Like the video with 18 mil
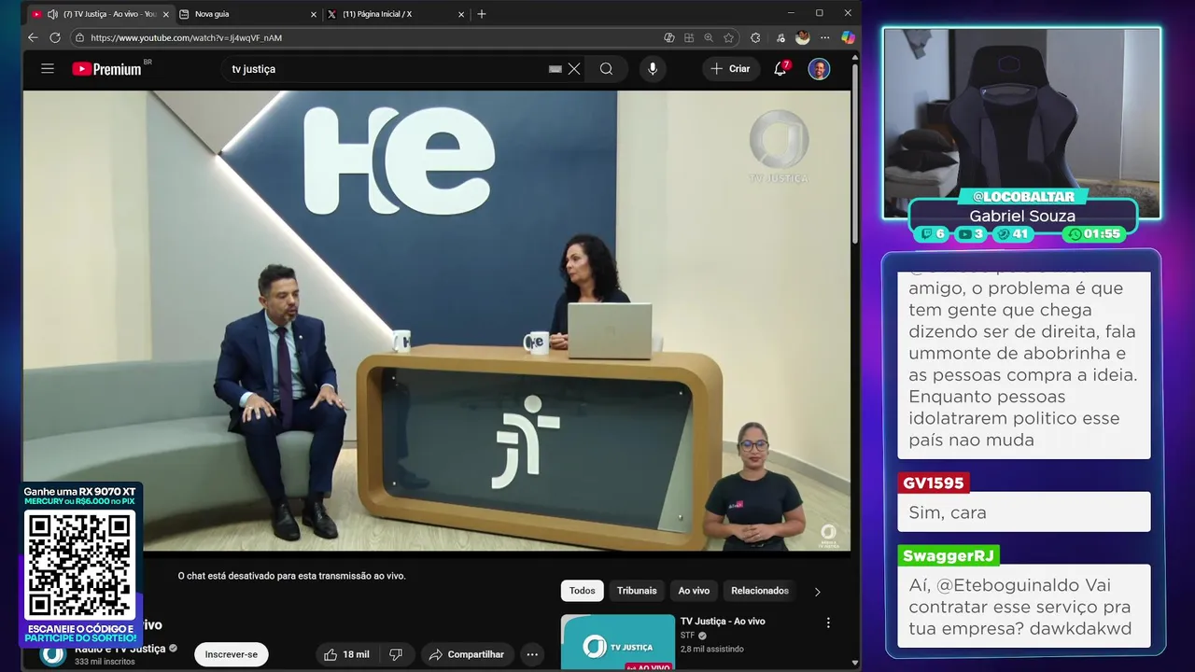Screen dimensions: 1195x672 pyautogui.click(x=347, y=654)
